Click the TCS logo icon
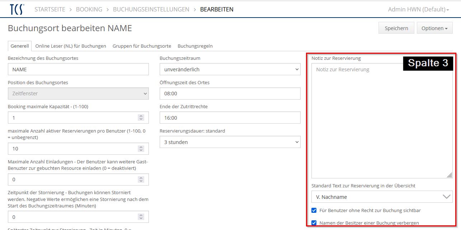 tap(17, 9)
